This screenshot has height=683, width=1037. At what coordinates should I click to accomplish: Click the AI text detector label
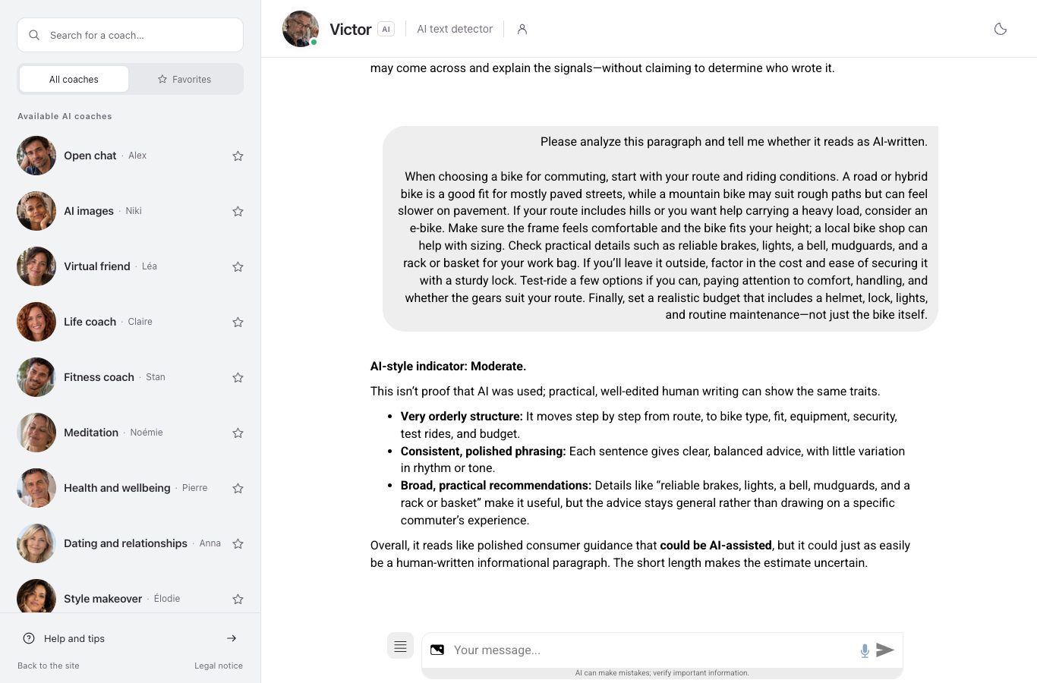455,29
